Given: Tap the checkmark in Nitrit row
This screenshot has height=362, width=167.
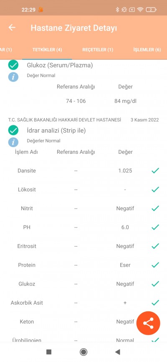Looking at the screenshot, I should (155, 208).
